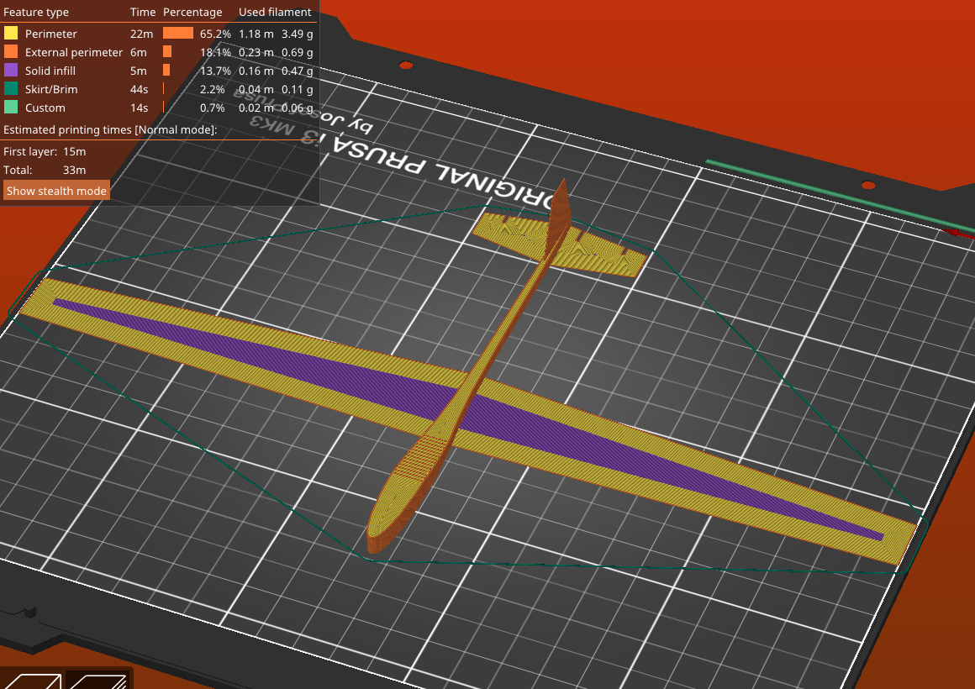Toggle visibility using the Perimeter label
975x689 pixels.
coord(51,34)
